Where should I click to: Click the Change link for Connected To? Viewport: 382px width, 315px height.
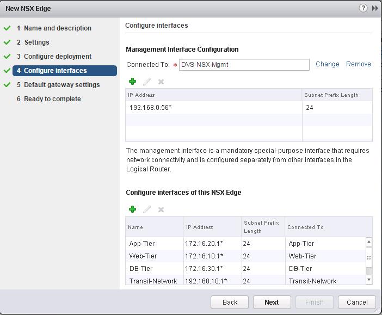328,64
